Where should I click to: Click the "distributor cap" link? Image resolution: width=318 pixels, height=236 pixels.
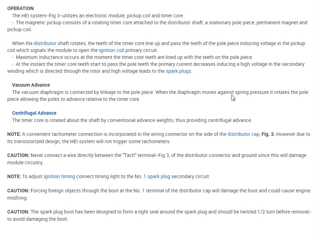coord(243,134)
